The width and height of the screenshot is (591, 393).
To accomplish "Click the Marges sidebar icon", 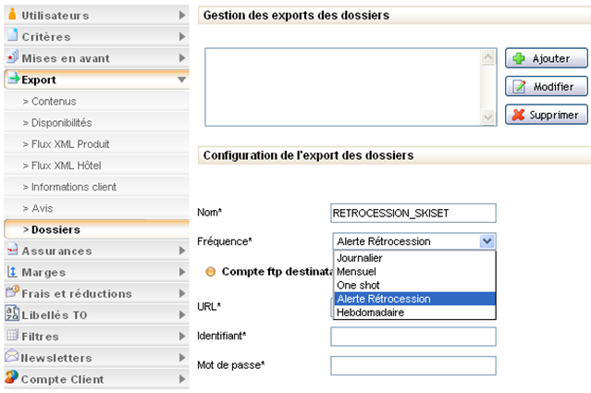I will click(x=13, y=272).
